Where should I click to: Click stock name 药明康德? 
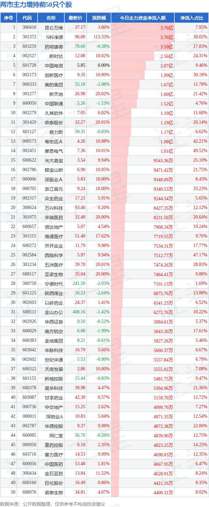coord(54,46)
